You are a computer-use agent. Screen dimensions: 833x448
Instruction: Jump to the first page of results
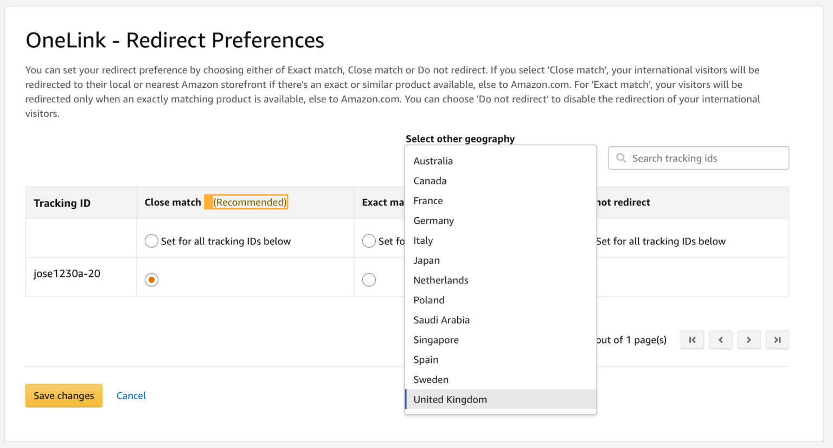tap(693, 340)
